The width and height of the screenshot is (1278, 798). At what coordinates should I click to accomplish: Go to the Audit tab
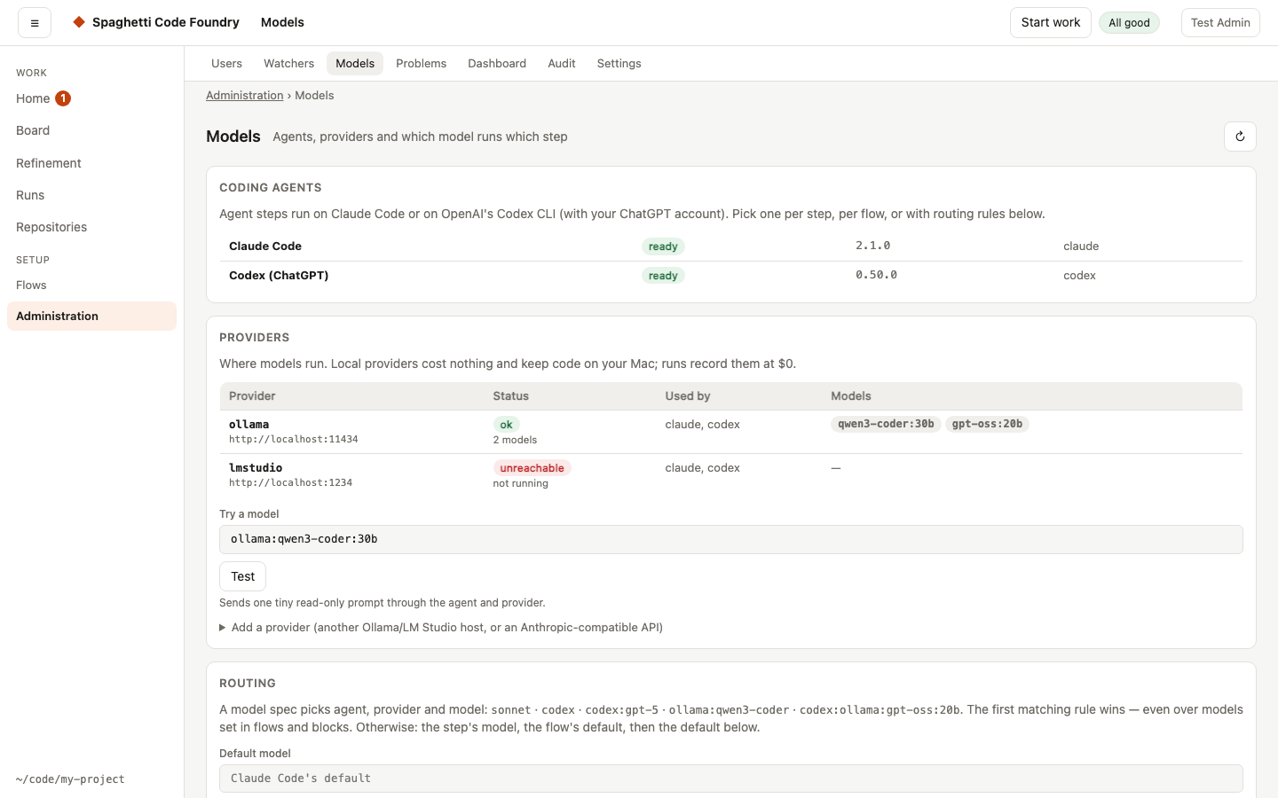point(562,63)
